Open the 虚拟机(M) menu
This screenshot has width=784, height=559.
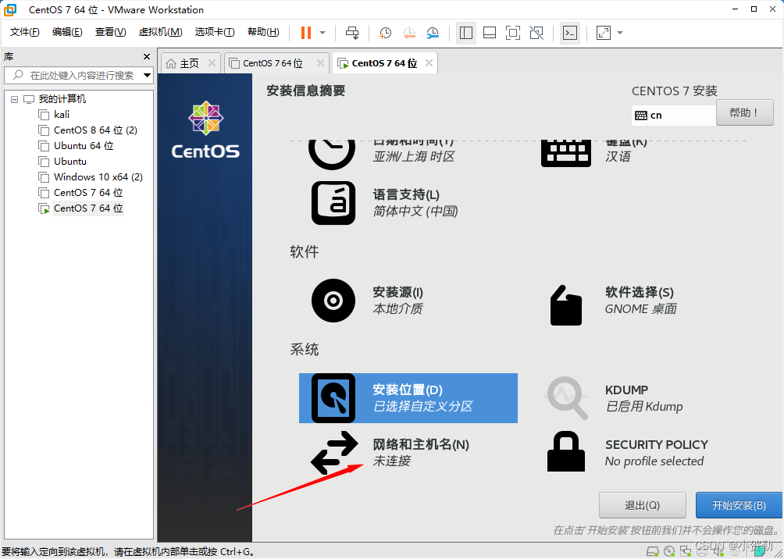click(x=160, y=32)
